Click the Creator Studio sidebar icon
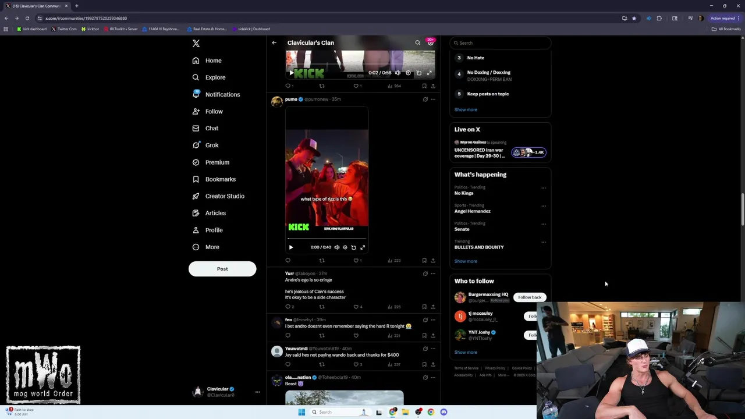Viewport: 745px width, 419px height. (196, 196)
